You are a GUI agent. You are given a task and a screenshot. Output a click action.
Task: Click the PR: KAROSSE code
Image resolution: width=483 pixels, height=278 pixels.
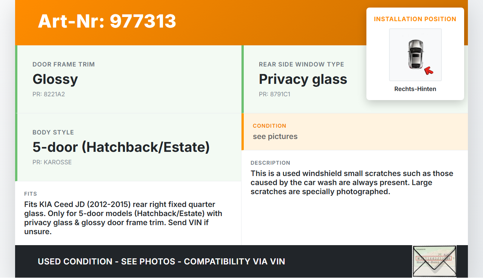(52, 162)
